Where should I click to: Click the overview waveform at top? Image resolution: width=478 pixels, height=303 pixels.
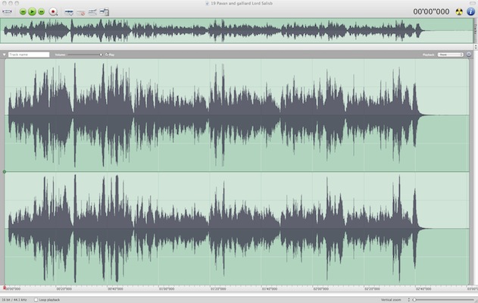236,30
